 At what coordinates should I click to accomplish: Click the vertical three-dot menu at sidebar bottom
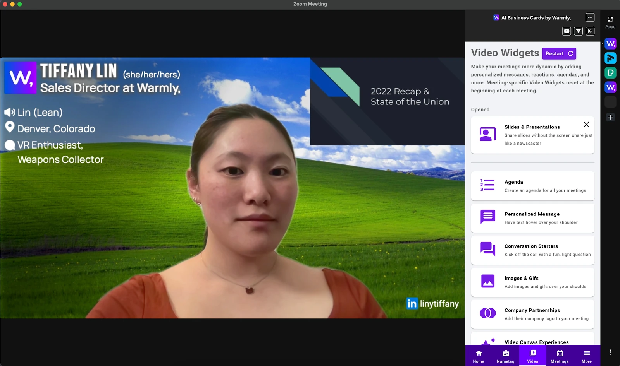(x=610, y=352)
